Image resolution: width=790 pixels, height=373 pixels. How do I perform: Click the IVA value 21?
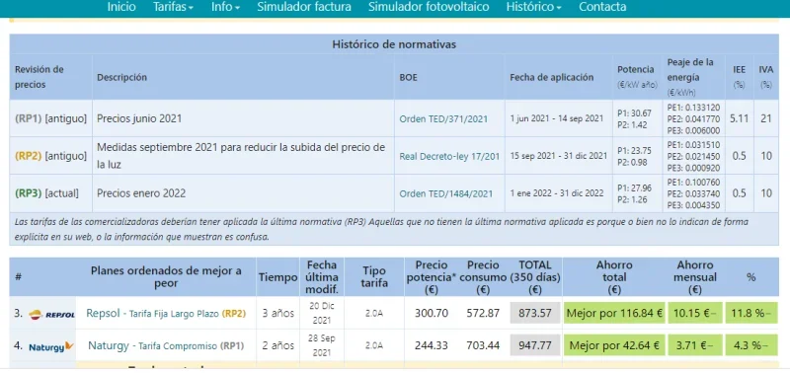tap(766, 119)
